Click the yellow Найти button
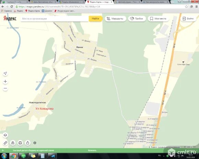Image resolution: width=199 pixels, height=159 pixels. coord(95,19)
